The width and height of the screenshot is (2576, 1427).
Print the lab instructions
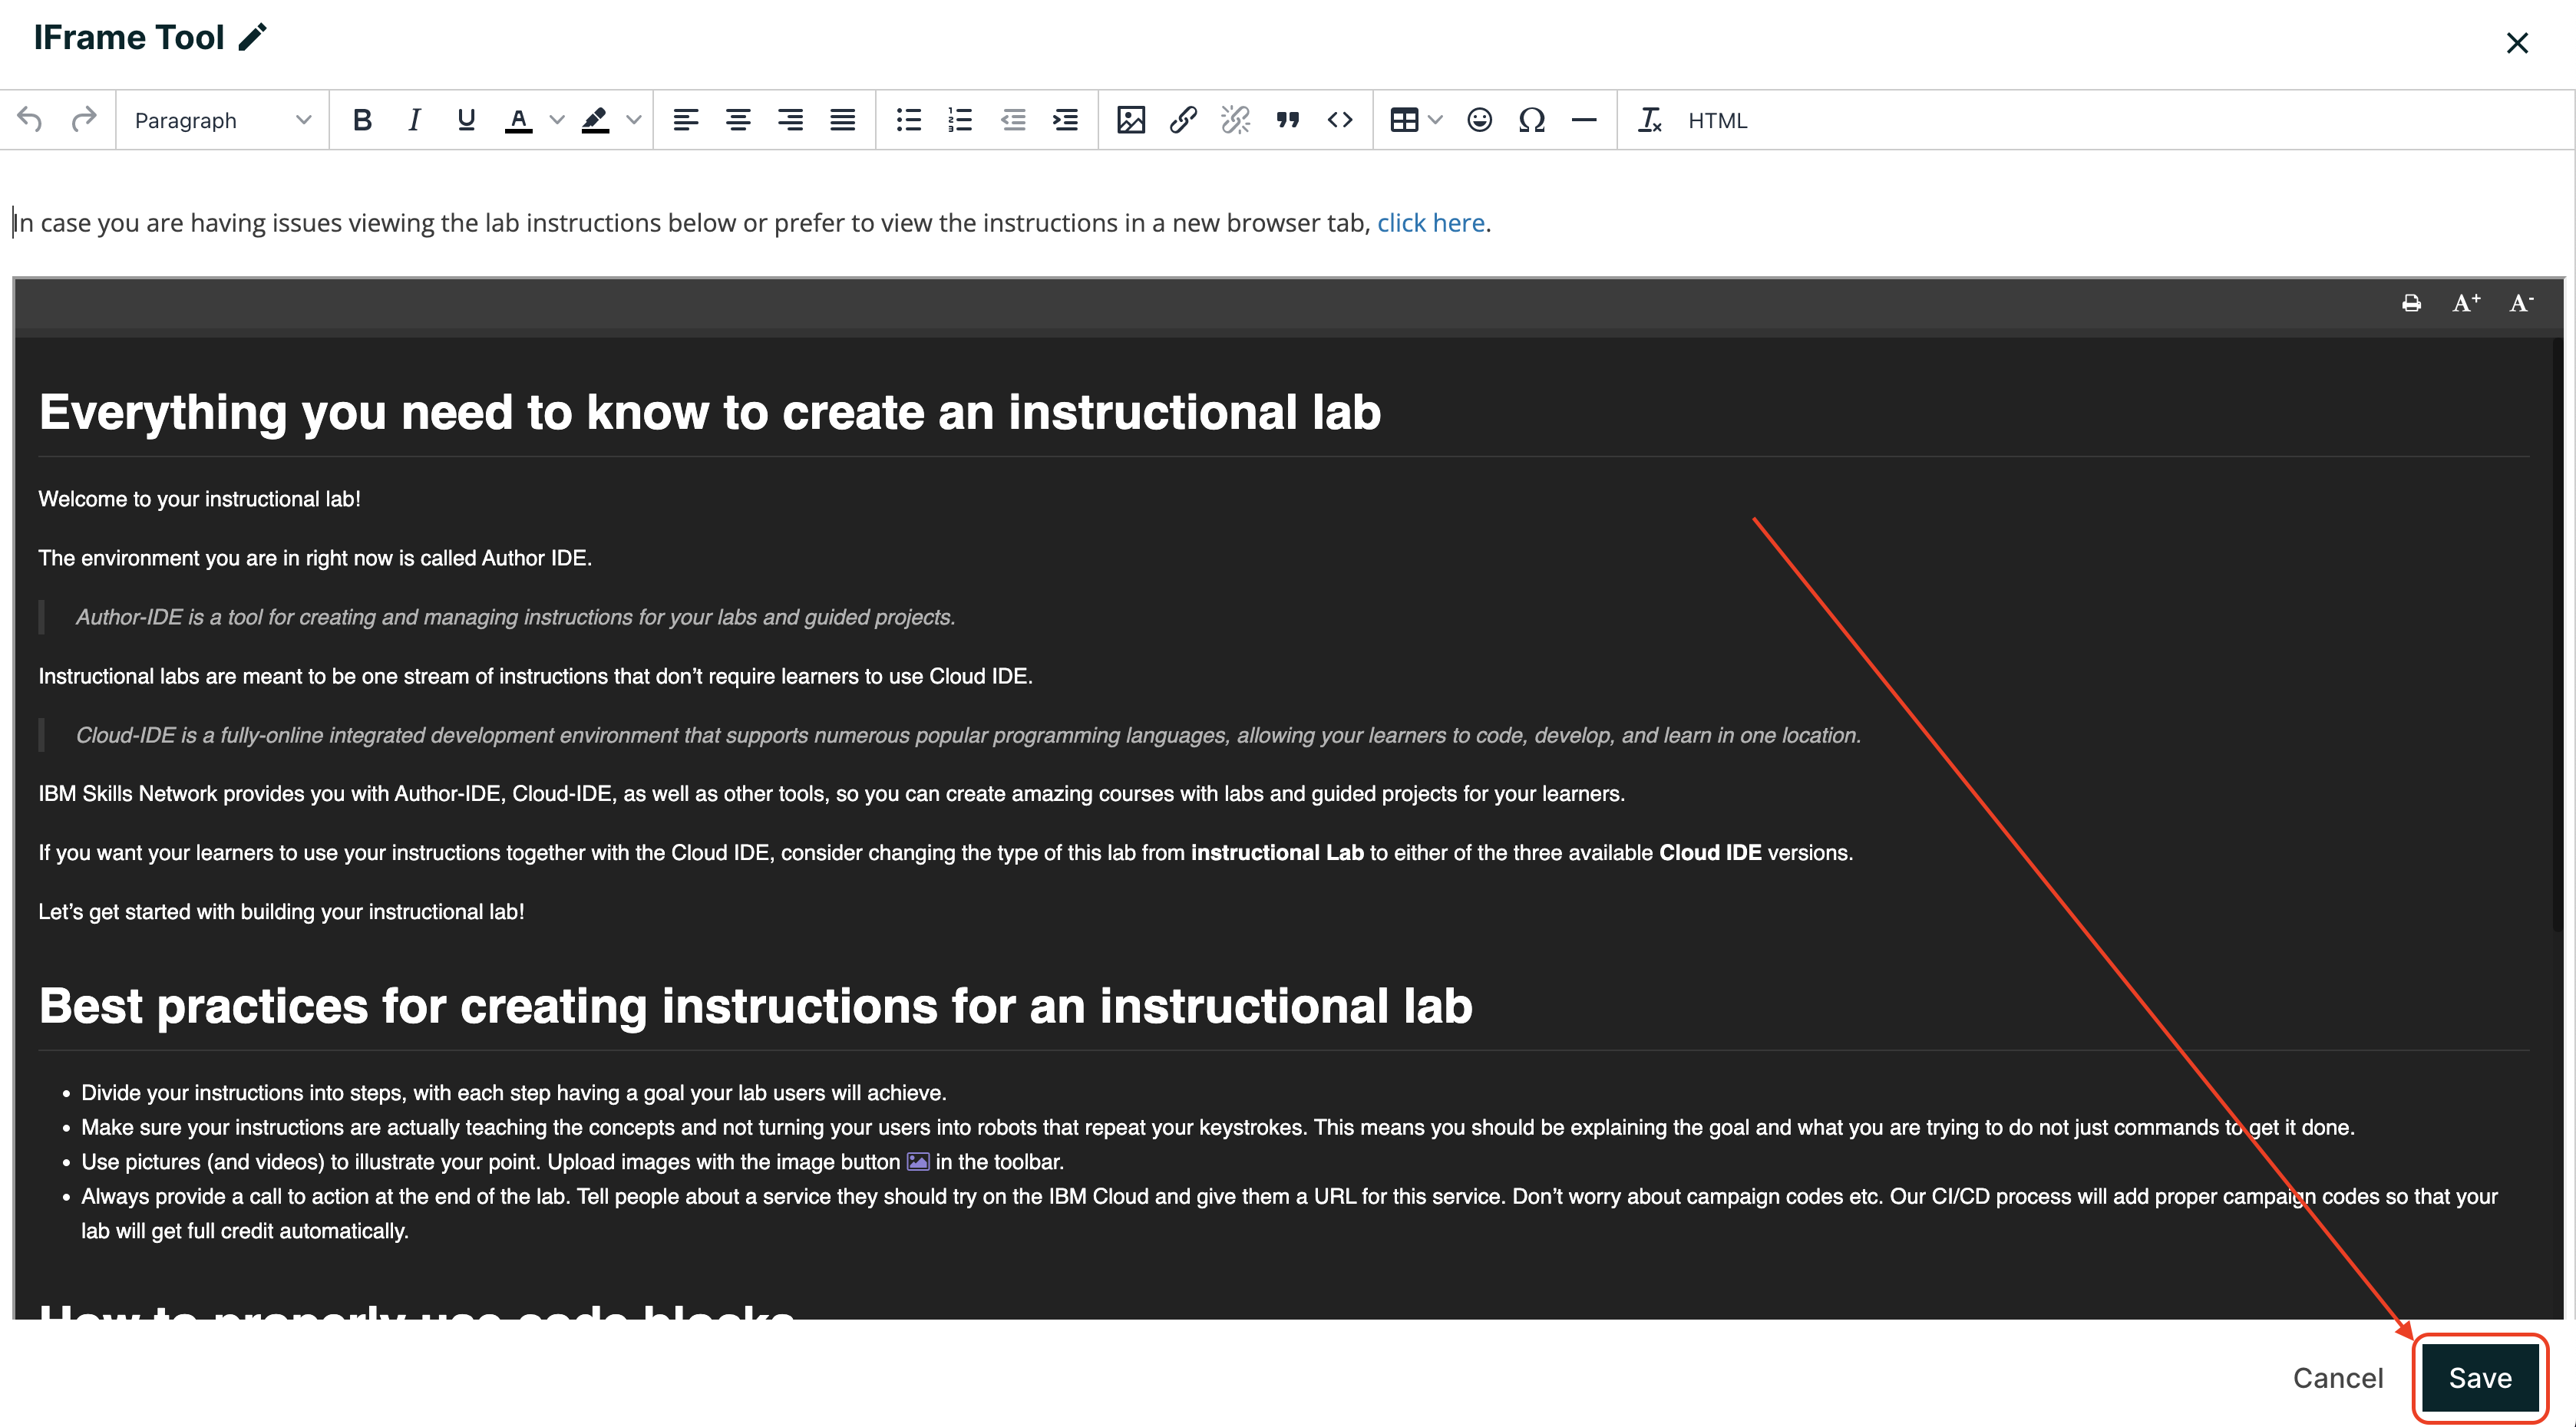tap(2411, 303)
